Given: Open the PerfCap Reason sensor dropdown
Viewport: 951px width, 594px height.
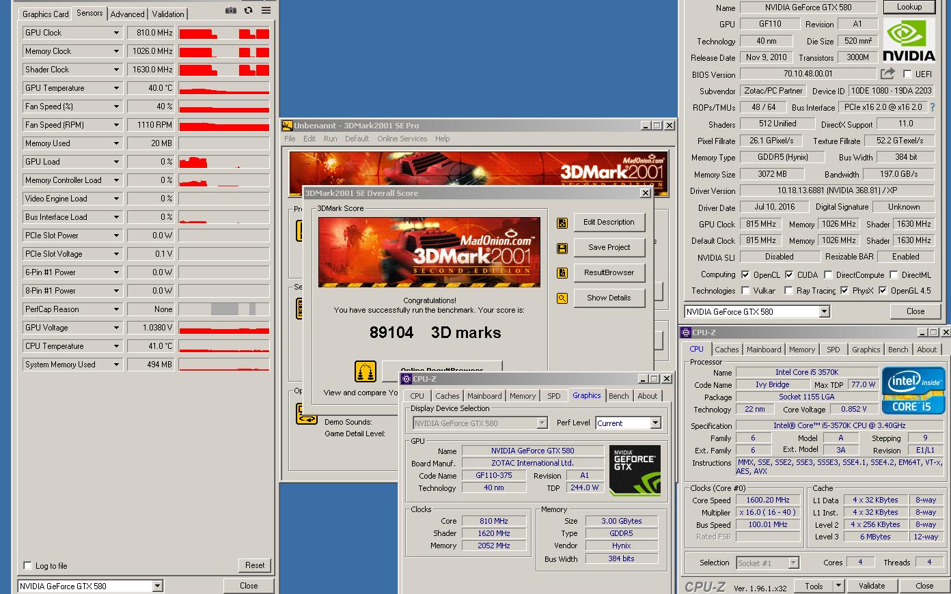Looking at the screenshot, I should pyautogui.click(x=116, y=309).
